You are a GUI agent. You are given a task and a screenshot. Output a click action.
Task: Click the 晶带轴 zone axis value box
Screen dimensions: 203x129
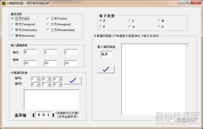point(43,115)
